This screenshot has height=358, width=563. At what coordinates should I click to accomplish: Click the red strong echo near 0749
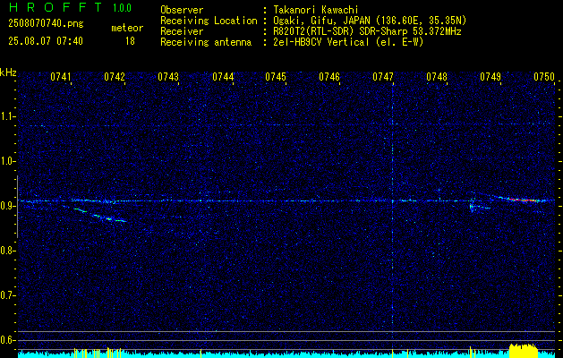[x=521, y=200]
